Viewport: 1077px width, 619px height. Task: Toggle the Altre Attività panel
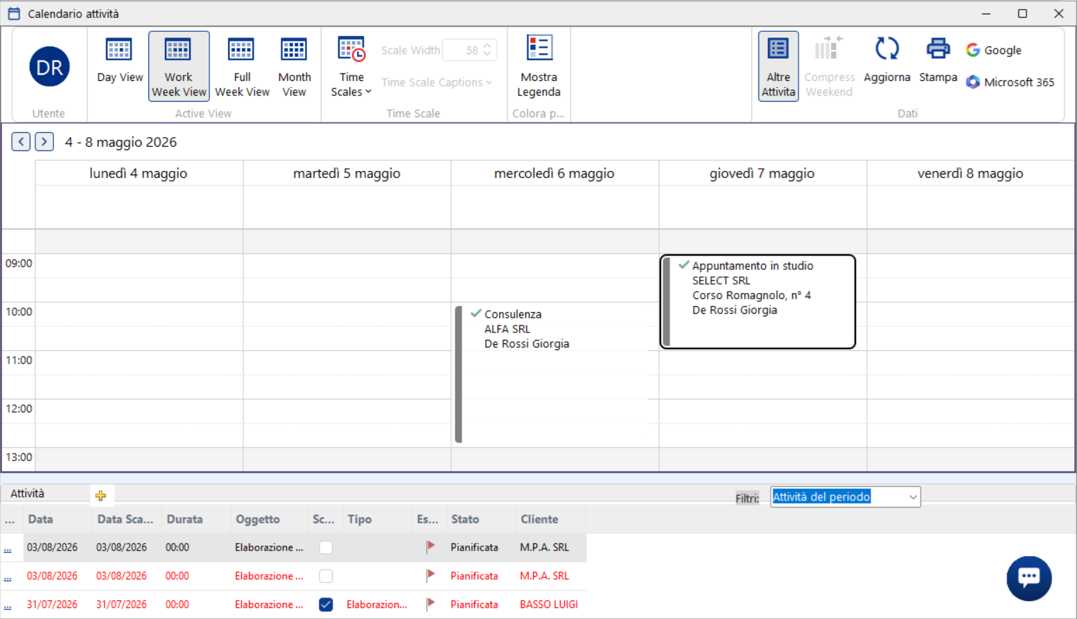point(778,66)
